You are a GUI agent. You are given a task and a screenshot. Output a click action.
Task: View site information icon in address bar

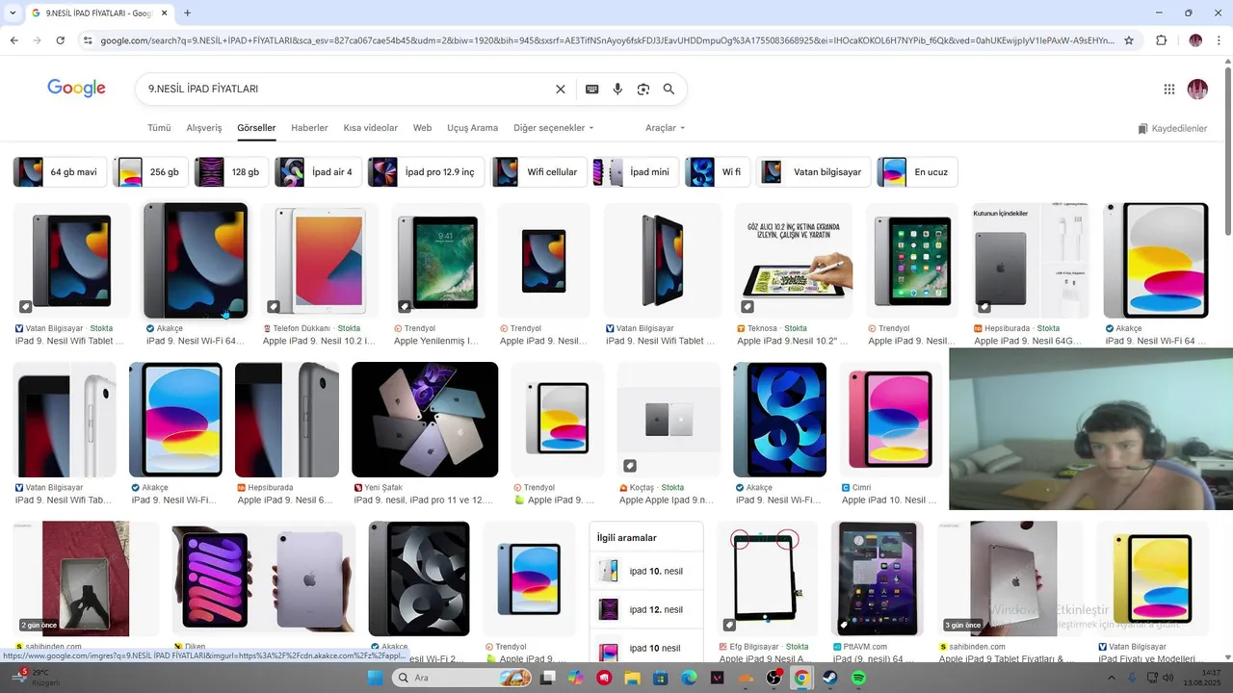point(88,40)
